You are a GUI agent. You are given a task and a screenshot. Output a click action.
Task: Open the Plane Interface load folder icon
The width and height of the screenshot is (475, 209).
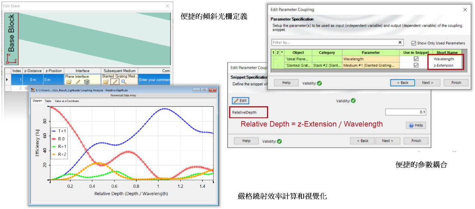69,81
